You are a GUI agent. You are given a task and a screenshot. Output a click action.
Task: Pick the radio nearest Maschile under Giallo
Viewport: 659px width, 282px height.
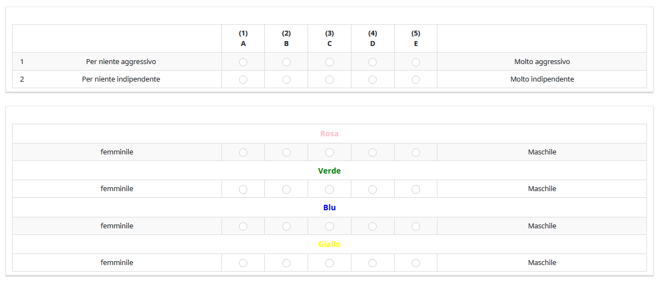(x=416, y=263)
